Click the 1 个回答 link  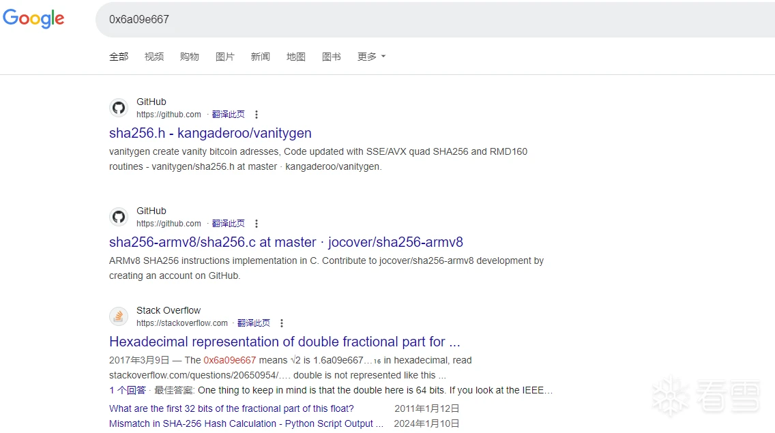coord(128,391)
